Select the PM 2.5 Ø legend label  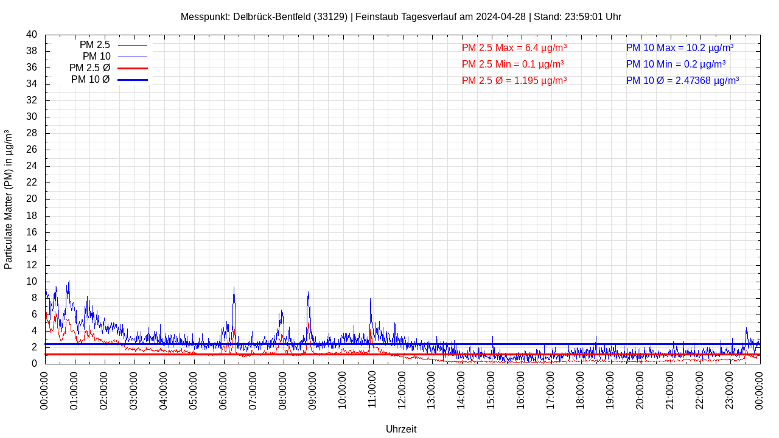tap(89, 68)
